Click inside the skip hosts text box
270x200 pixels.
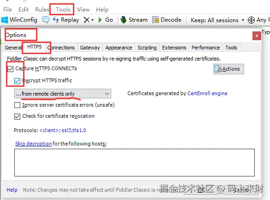pos(134,163)
